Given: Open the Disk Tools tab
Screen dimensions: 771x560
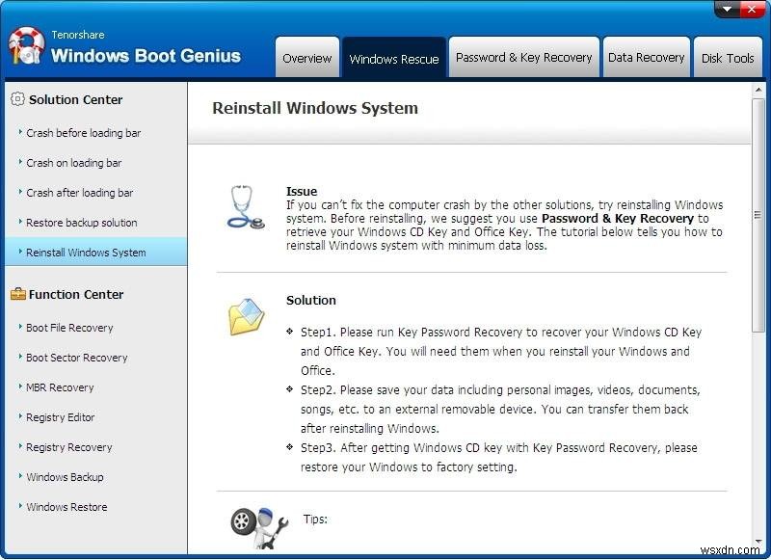Looking at the screenshot, I should click(729, 58).
